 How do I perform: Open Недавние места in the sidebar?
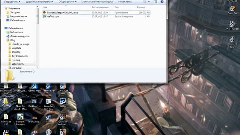point(16,16)
